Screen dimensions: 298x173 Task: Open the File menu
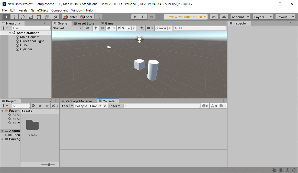pos(4,10)
